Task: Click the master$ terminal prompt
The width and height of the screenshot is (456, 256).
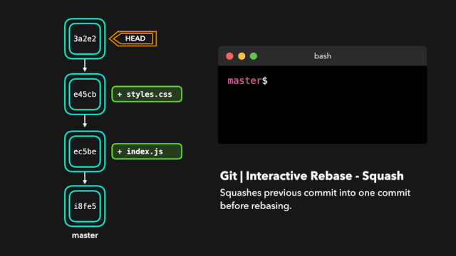Action: [247, 80]
